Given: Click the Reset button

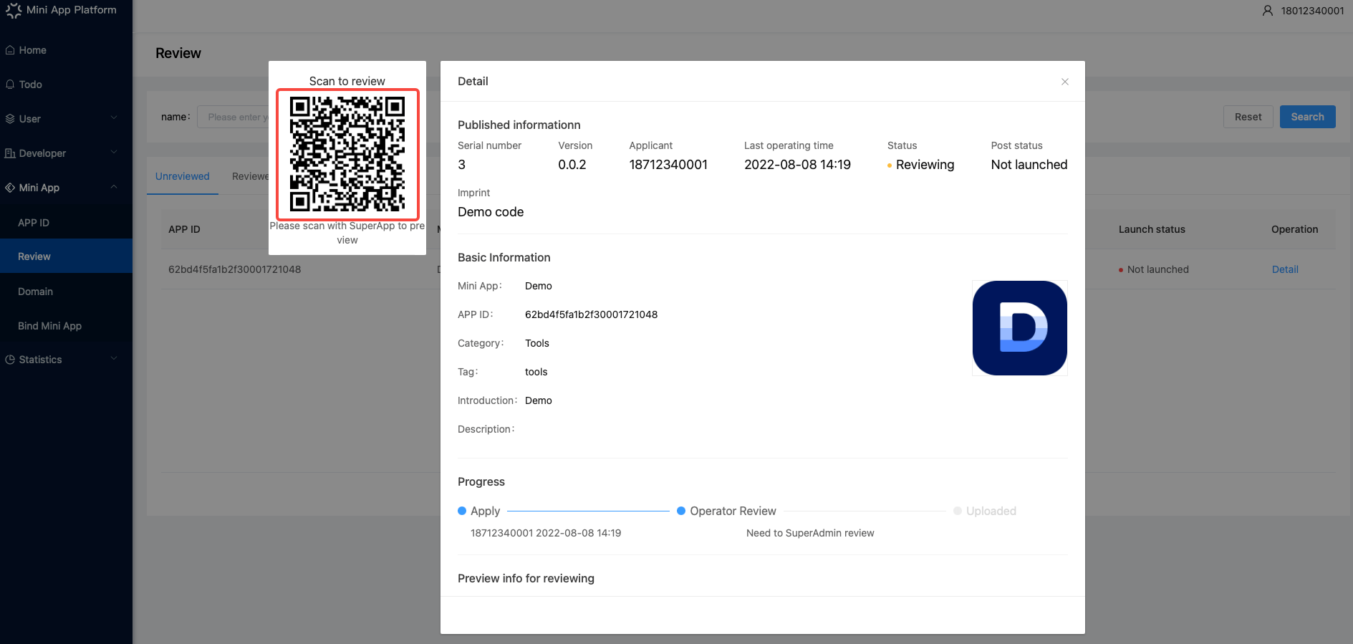Looking at the screenshot, I should pyautogui.click(x=1248, y=117).
